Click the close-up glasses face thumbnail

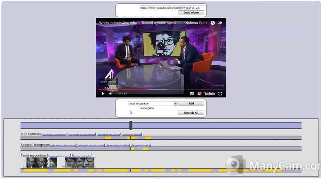tap(90, 163)
